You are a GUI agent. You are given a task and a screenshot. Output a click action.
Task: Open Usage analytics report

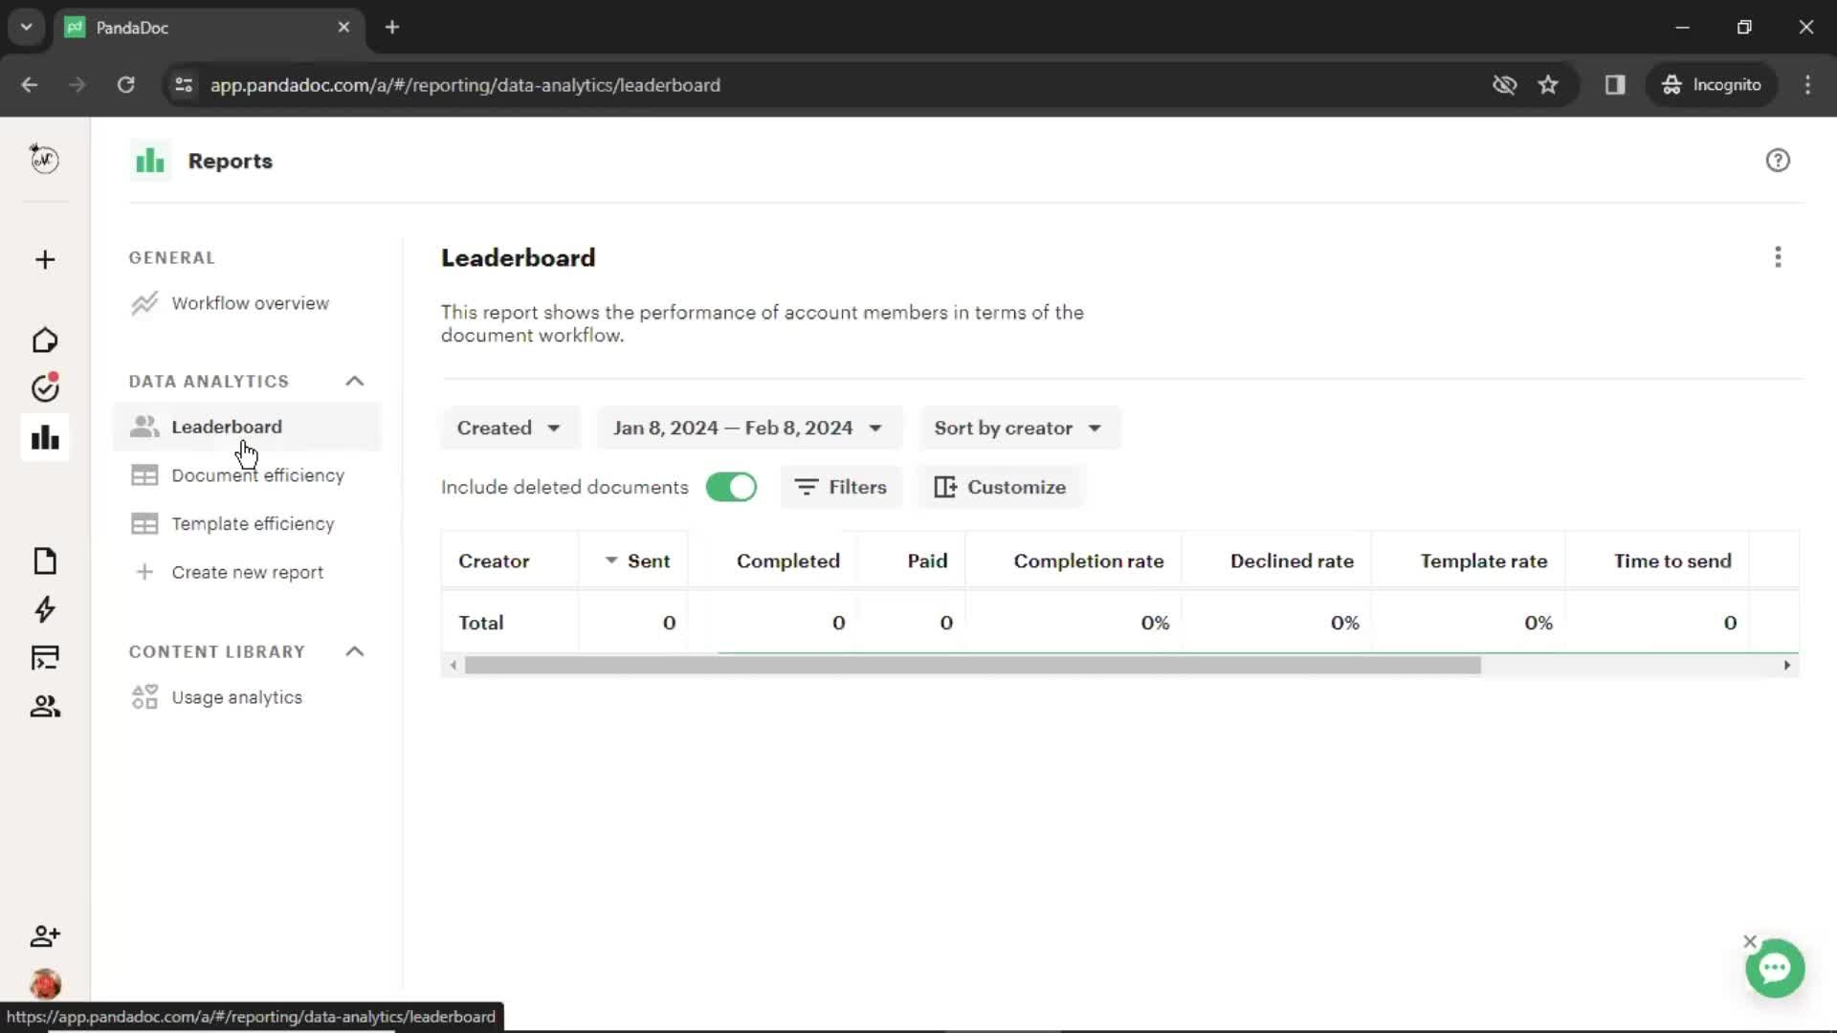tap(237, 697)
